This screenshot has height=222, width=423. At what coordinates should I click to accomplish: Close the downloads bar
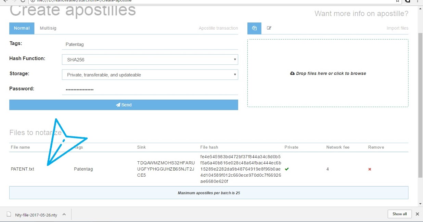(417, 214)
